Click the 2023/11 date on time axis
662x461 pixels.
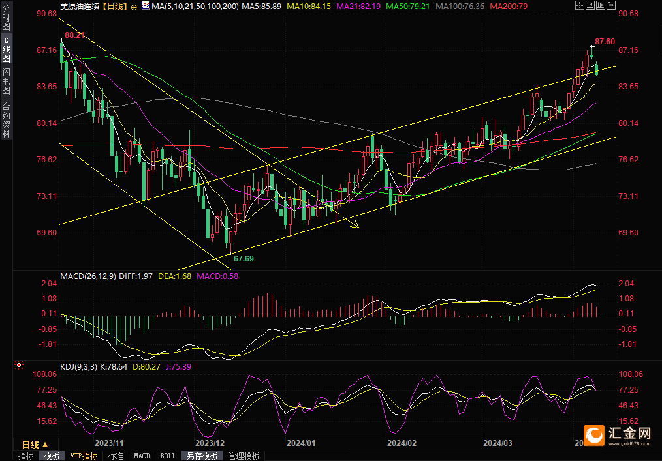point(109,443)
